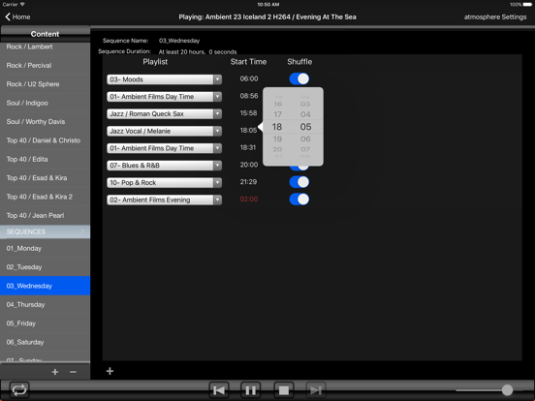Select Soul / Worthy Davis item
The width and height of the screenshot is (535, 401).
coord(45,121)
